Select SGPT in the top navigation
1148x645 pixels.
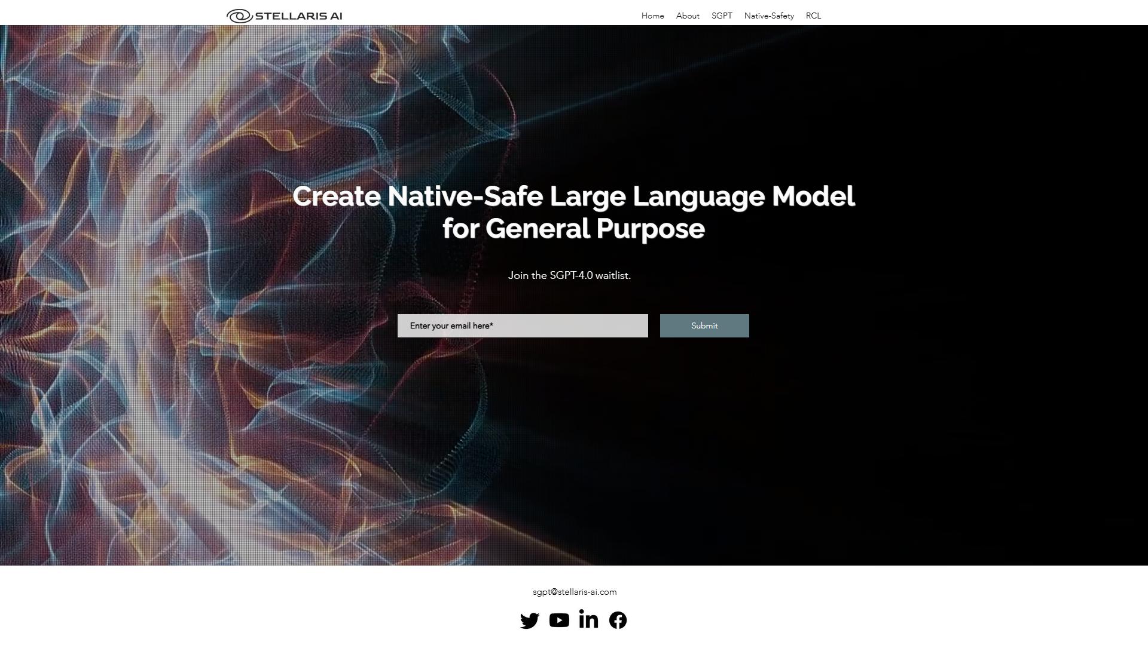point(722,16)
